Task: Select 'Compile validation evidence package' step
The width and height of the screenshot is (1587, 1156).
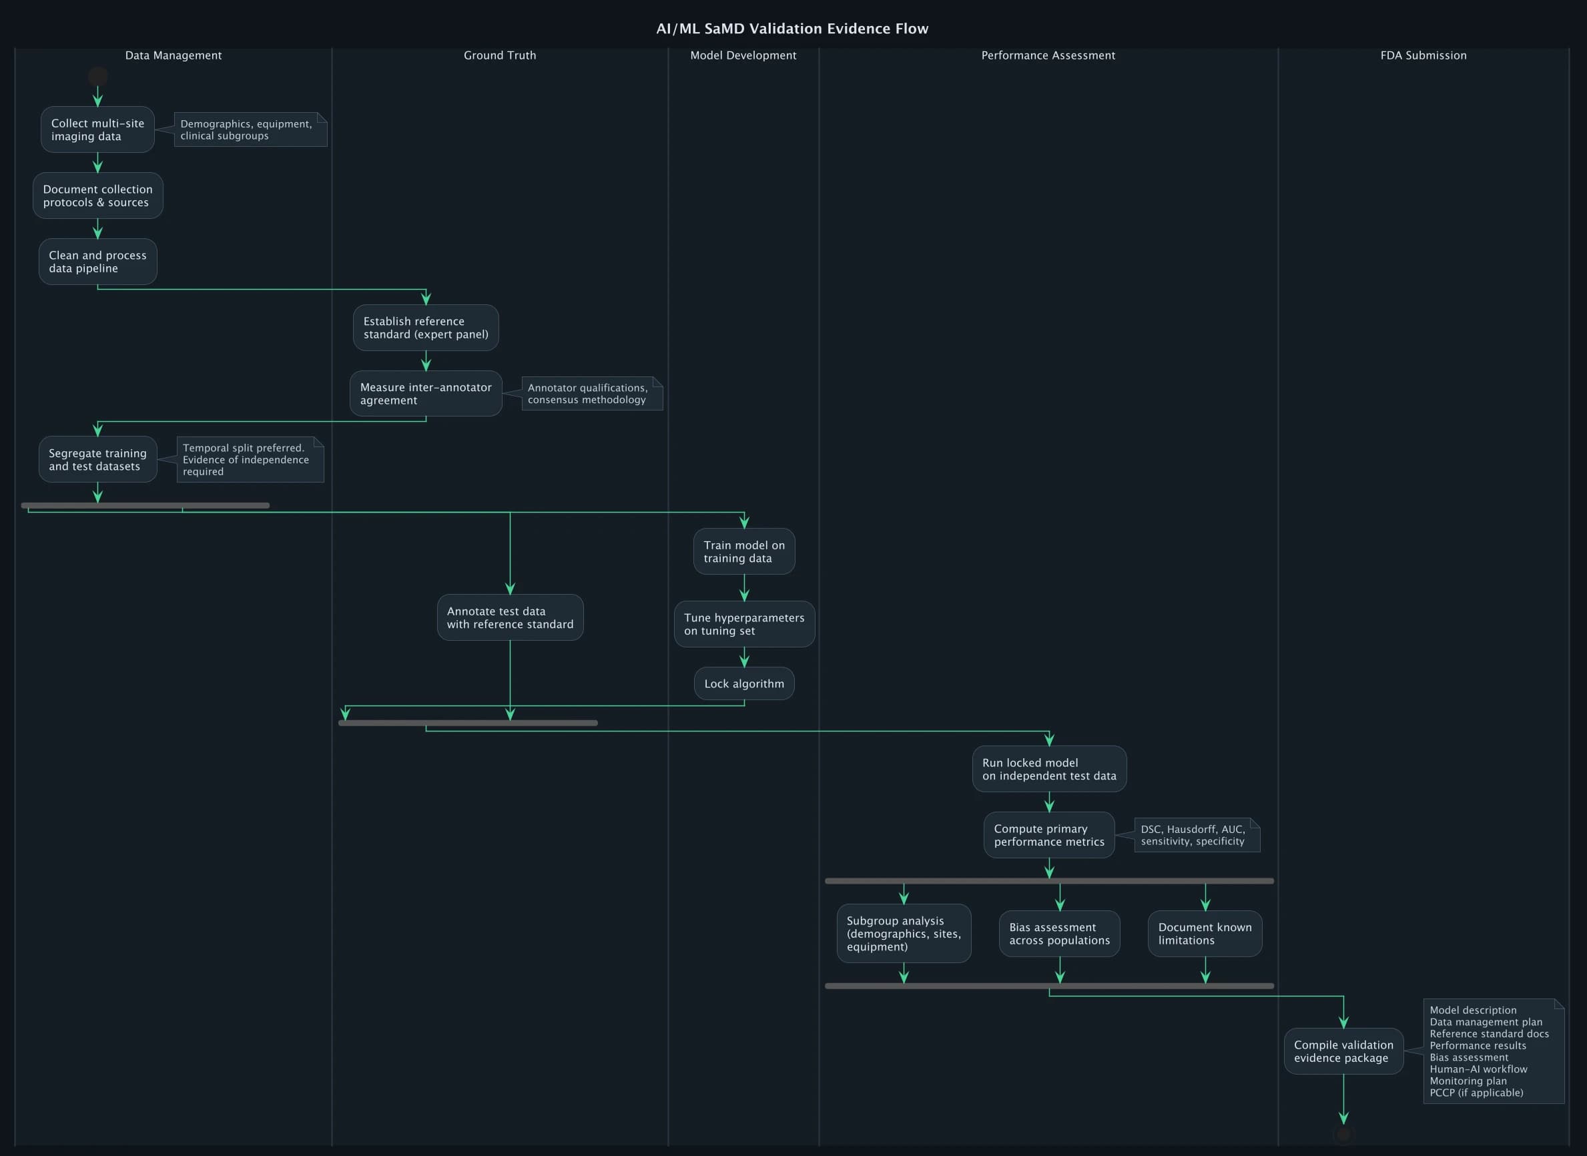Action: [1343, 1051]
